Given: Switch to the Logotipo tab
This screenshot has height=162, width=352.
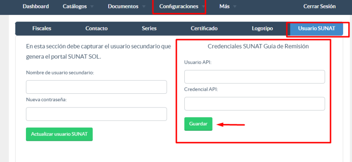Looking at the screenshot, I should coord(262,29).
